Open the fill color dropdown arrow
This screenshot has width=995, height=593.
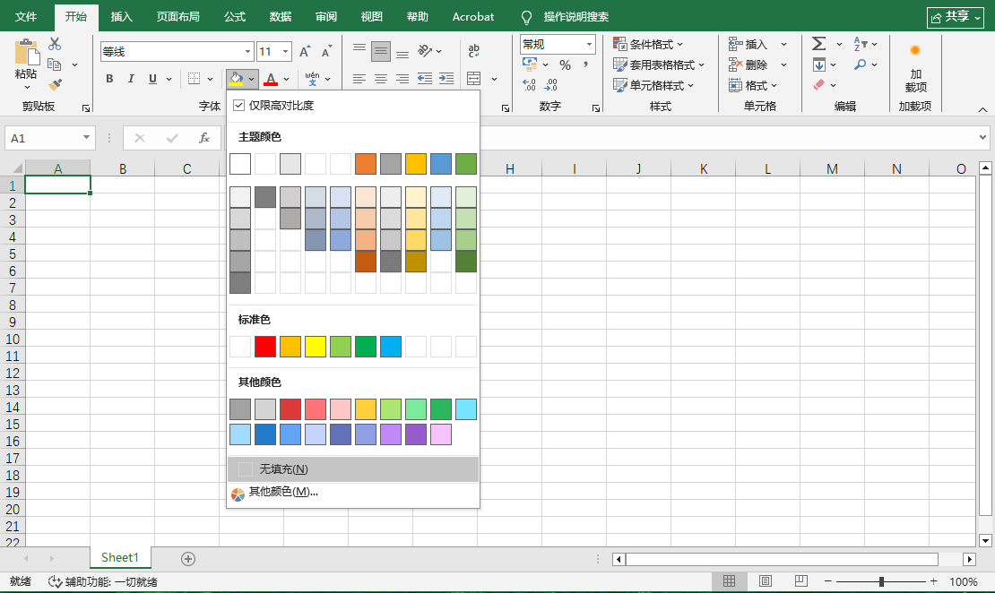coord(251,79)
